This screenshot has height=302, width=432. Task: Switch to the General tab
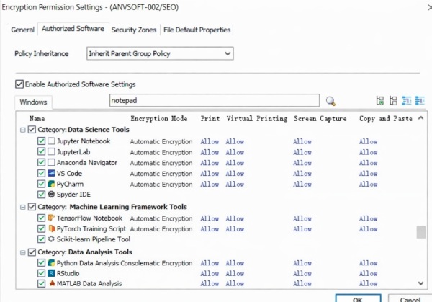[22, 30]
